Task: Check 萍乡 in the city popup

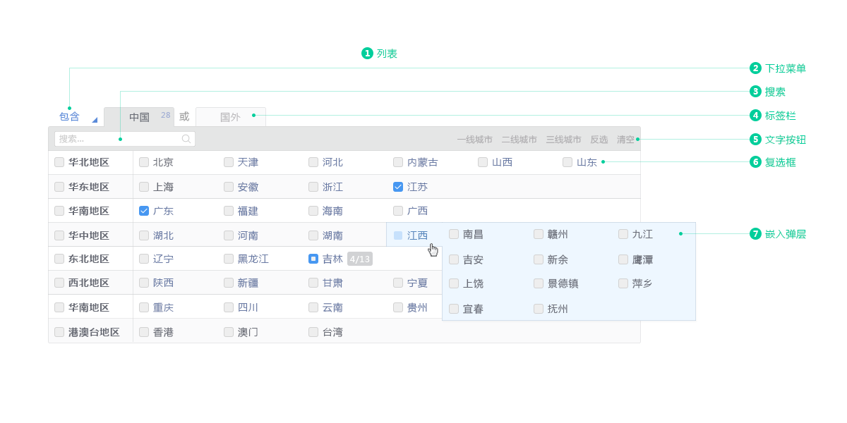Action: click(x=623, y=283)
